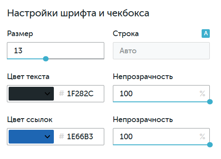This screenshot has width=221, height=159.
Task: Click the text color opacity slider handle
Action: click(210, 102)
